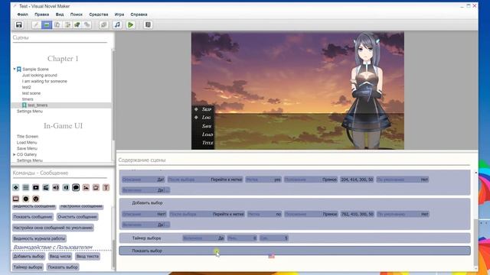Select the speech bubble message commands category
Screen dimensions: 490x275
click(x=76, y=187)
